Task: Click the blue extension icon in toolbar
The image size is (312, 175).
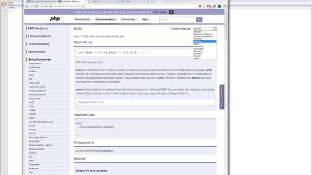Action: pos(214,6)
